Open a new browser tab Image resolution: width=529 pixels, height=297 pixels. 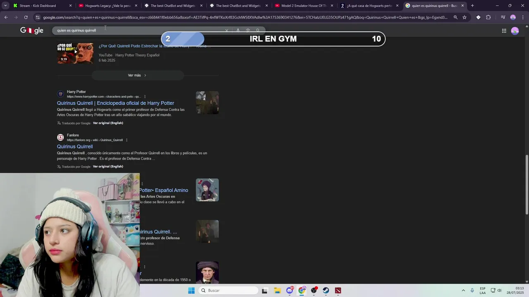tap(472, 6)
